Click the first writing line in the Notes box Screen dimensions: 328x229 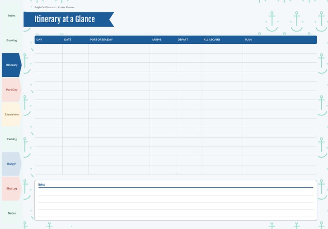click(x=176, y=192)
